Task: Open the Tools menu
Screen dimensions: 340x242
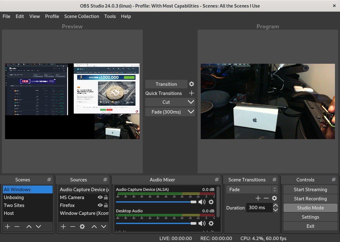Action: click(110, 16)
